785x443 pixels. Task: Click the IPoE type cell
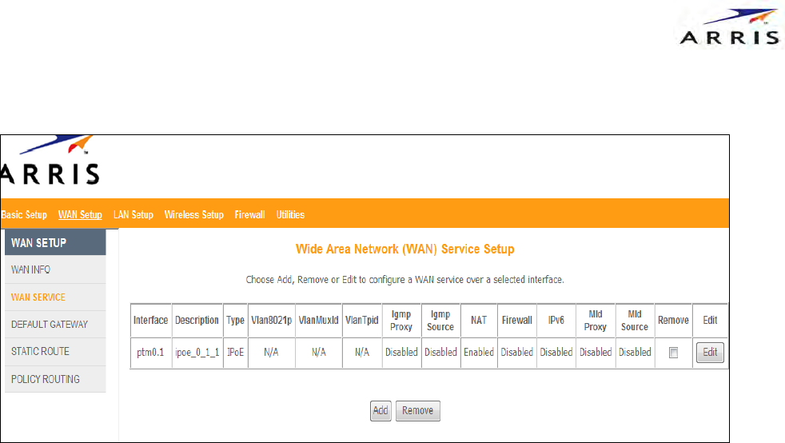(235, 353)
